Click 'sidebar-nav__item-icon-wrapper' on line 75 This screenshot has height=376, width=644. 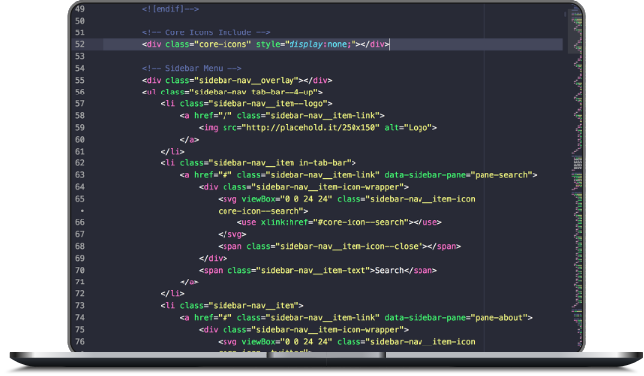327,330
